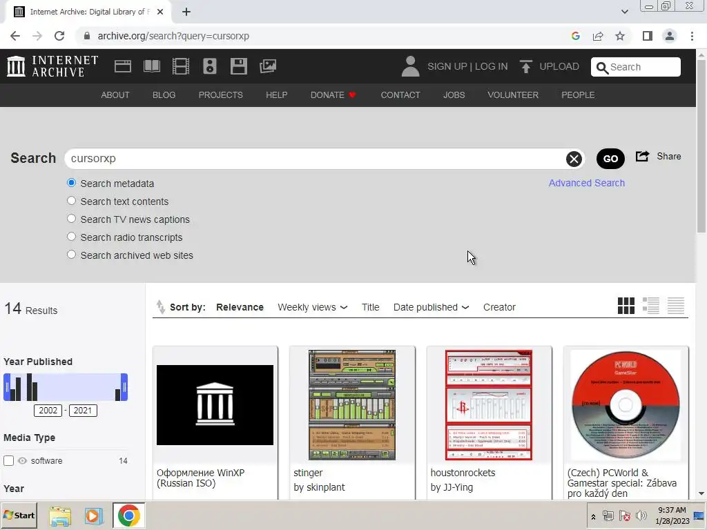Open the Audio speaker icon
Viewport: 707px width, 530px height.
pyautogui.click(x=210, y=66)
